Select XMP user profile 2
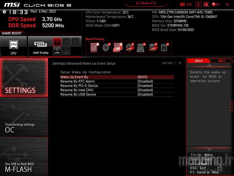Viewport: 234px width, 176px height. 66,51
